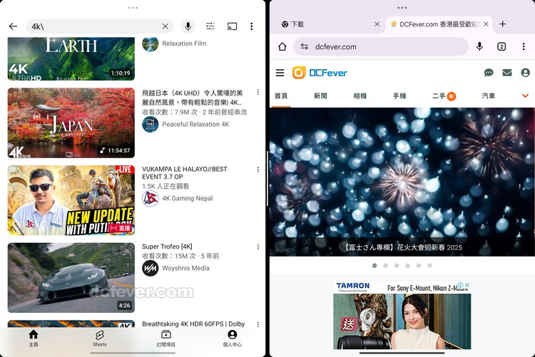Open the Tamron advertisement banner
This screenshot has height=357, width=535.
[402, 316]
